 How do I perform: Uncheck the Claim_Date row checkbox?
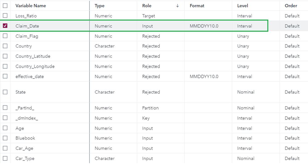[5, 26]
